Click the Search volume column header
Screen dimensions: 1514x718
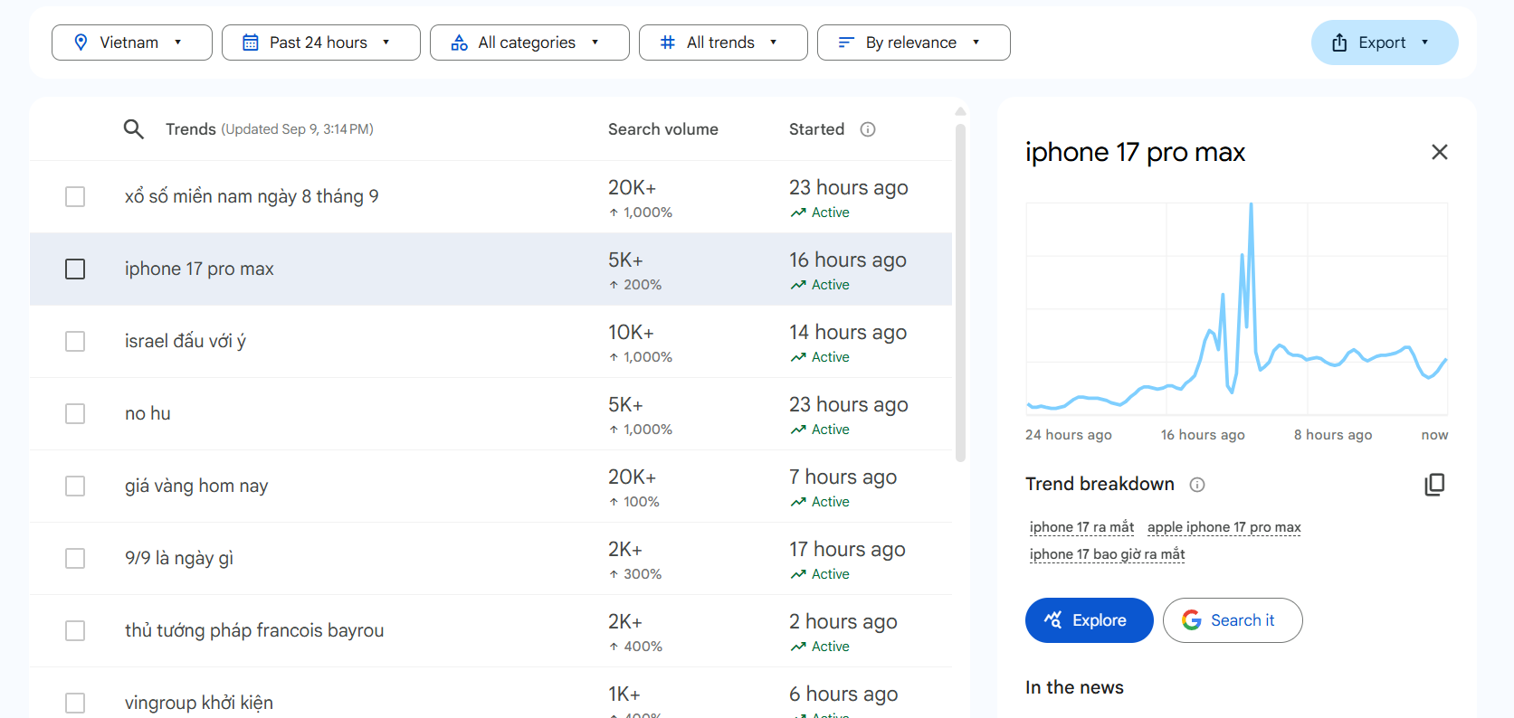coord(663,129)
